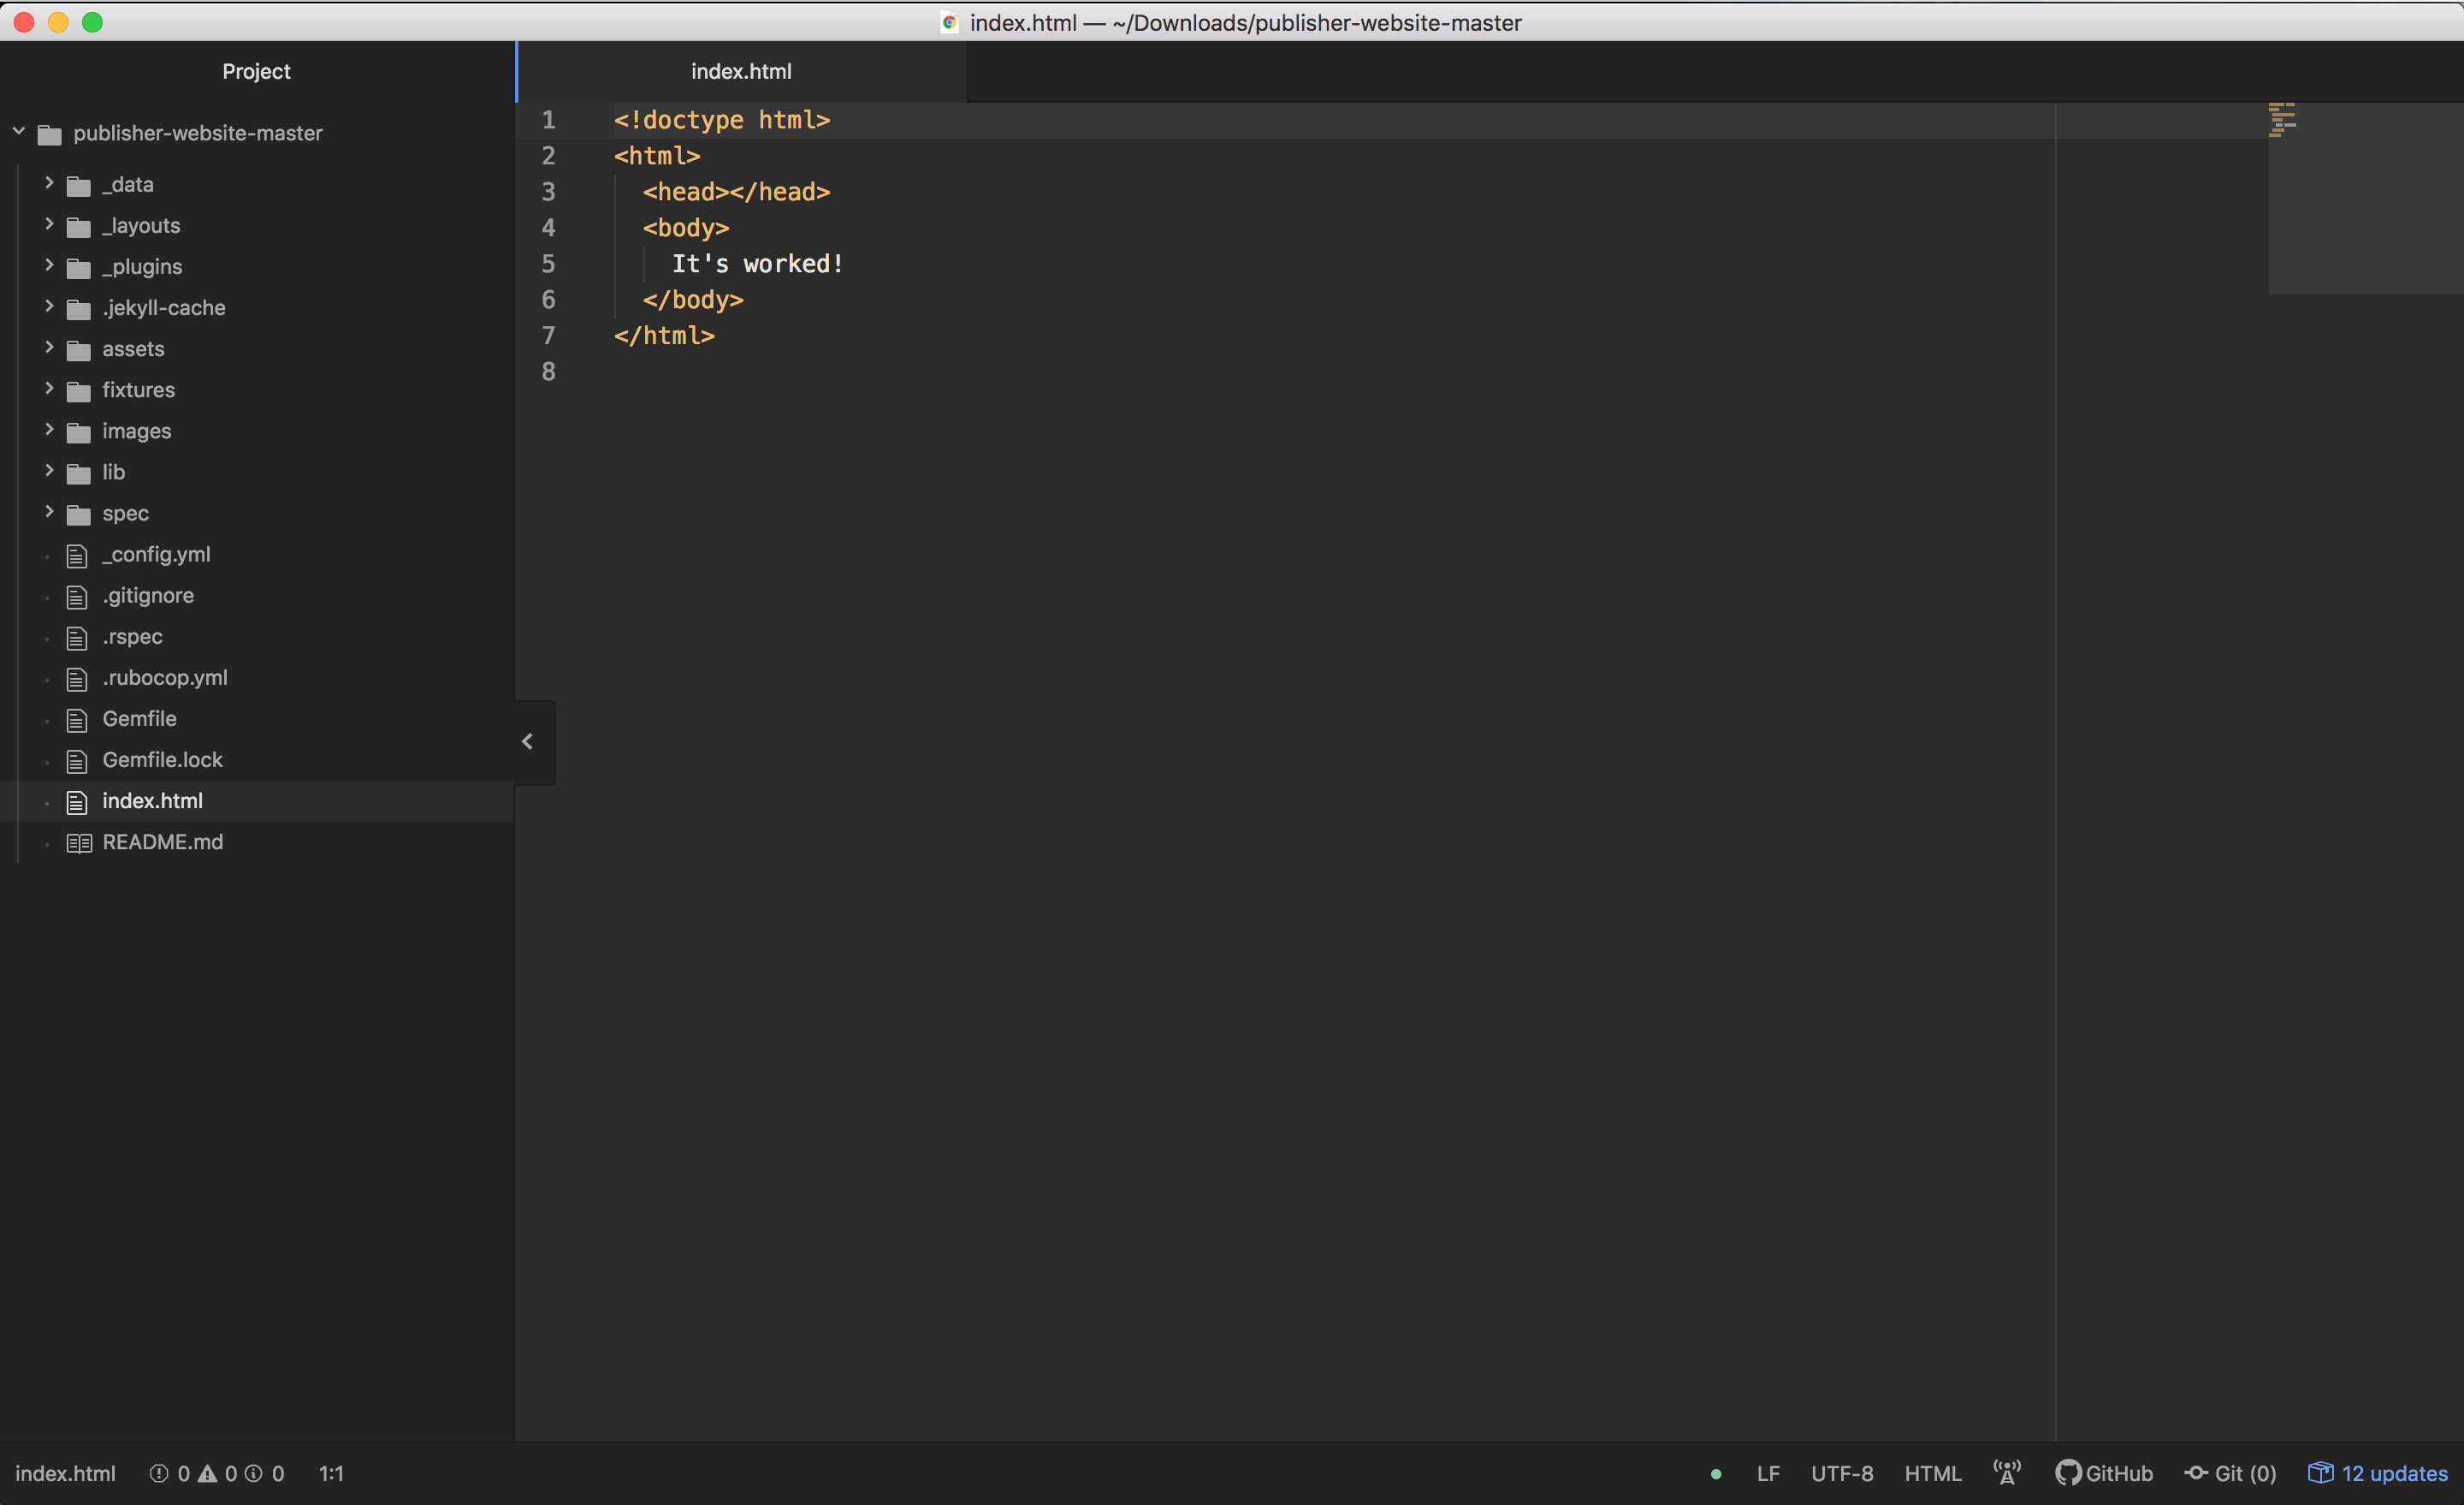
Task: Expand the images folder in sidebar
Action: click(x=48, y=430)
